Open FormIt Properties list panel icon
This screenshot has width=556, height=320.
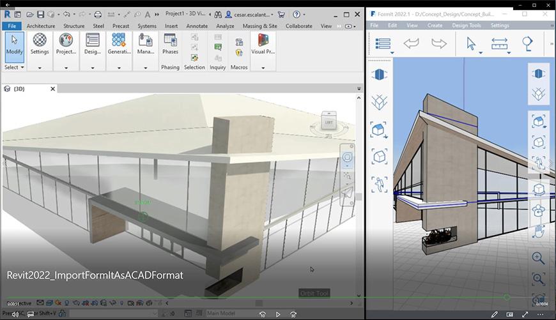(x=383, y=44)
